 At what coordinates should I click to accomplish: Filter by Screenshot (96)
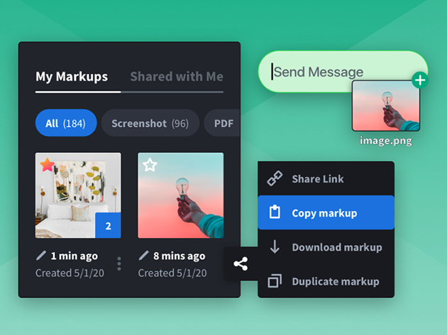pos(150,123)
